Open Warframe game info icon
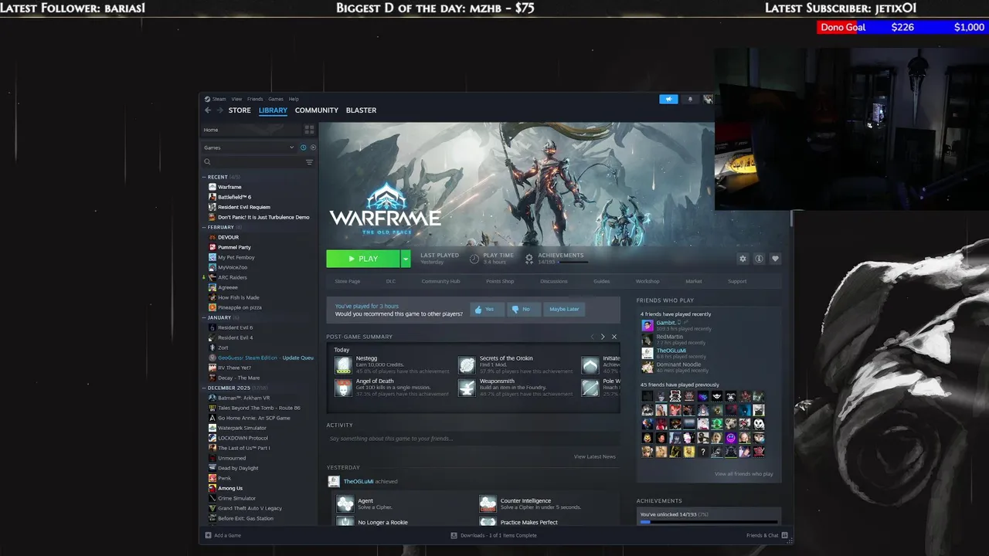Image resolution: width=989 pixels, height=556 pixels. coord(759,259)
